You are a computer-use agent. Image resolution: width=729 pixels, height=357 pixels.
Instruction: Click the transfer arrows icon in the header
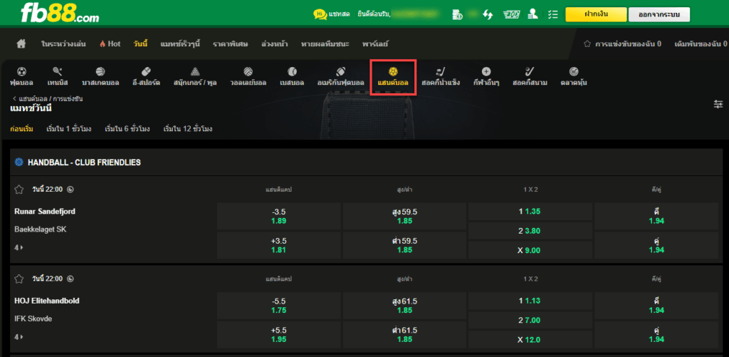488,14
